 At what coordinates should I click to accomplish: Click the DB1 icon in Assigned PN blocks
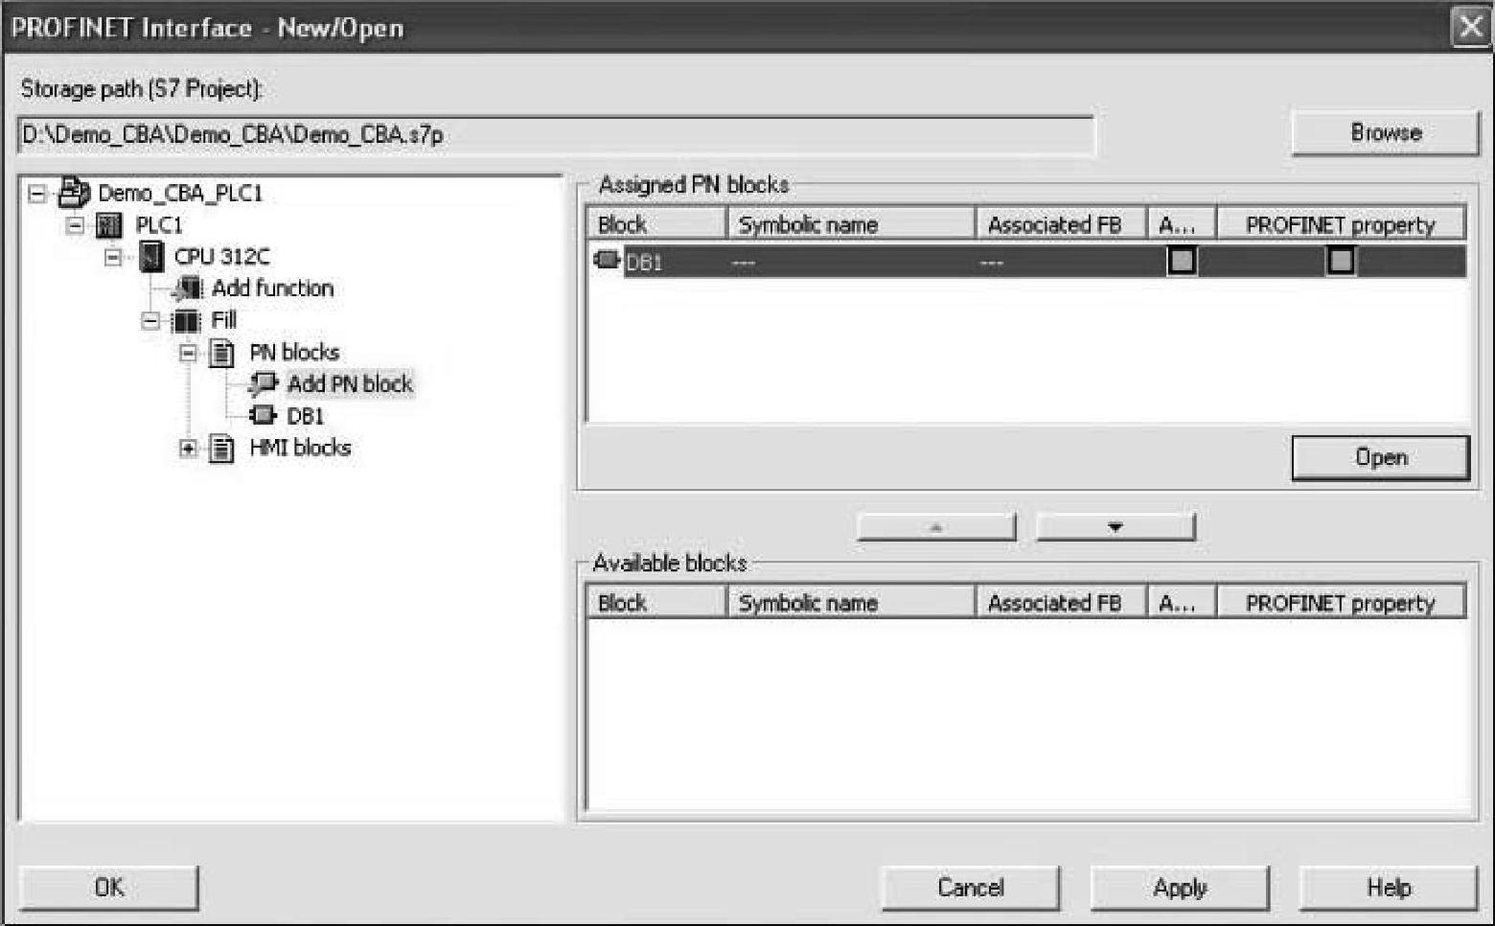(607, 260)
